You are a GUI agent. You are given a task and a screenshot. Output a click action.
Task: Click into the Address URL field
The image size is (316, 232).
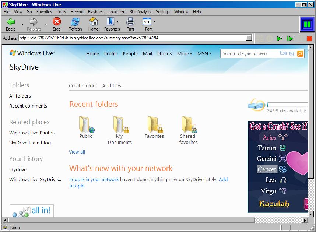pyautogui.click(x=133, y=38)
